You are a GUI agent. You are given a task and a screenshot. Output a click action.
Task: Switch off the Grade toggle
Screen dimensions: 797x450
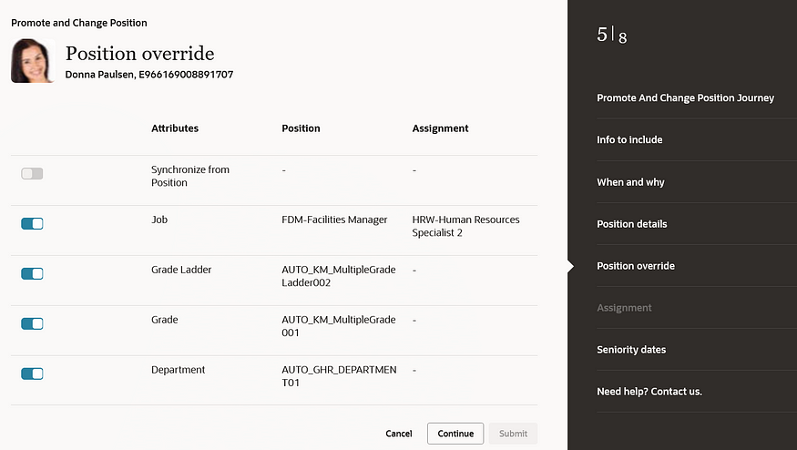click(32, 323)
